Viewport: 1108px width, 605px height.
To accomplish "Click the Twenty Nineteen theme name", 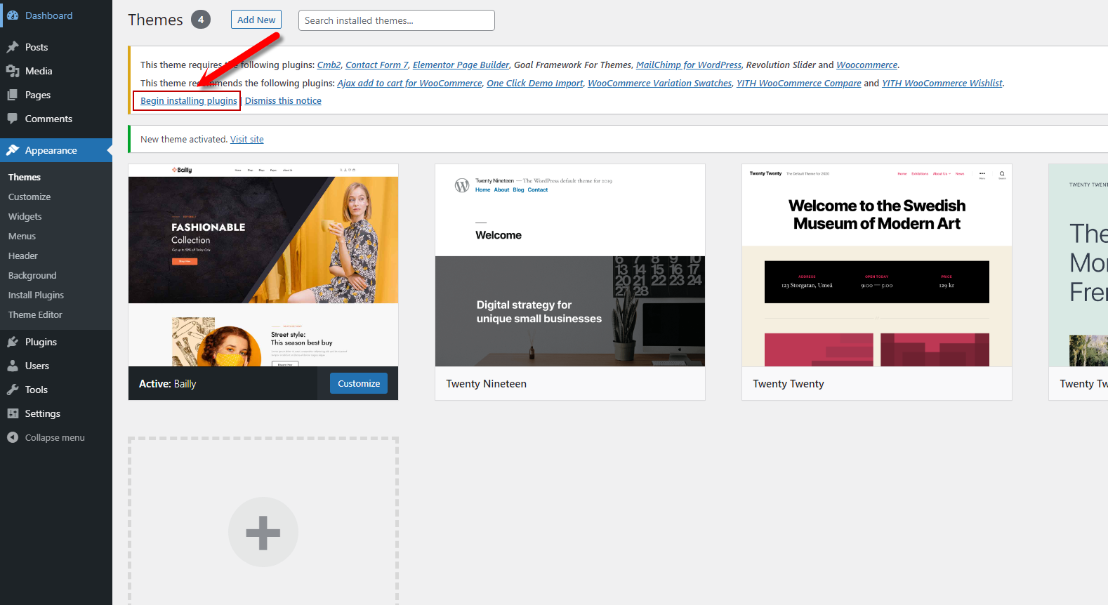I will [x=487, y=384].
